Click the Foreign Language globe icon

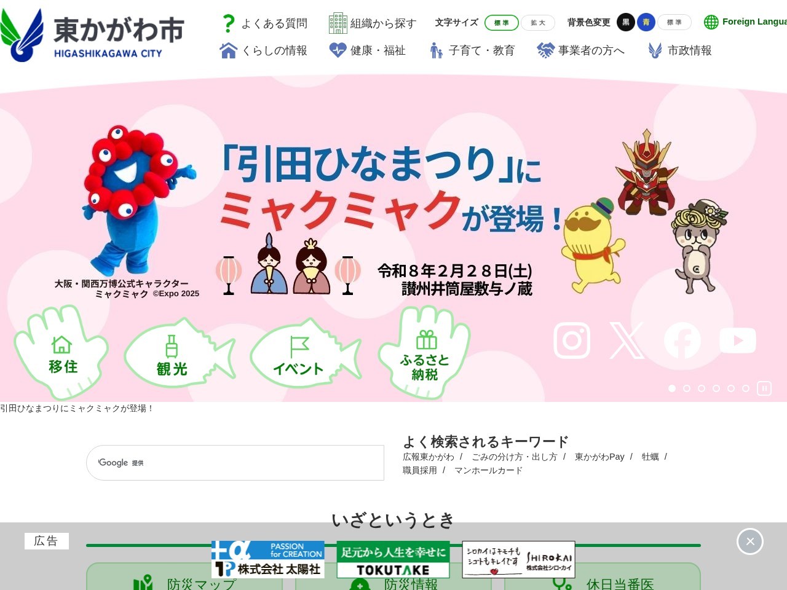click(x=711, y=22)
